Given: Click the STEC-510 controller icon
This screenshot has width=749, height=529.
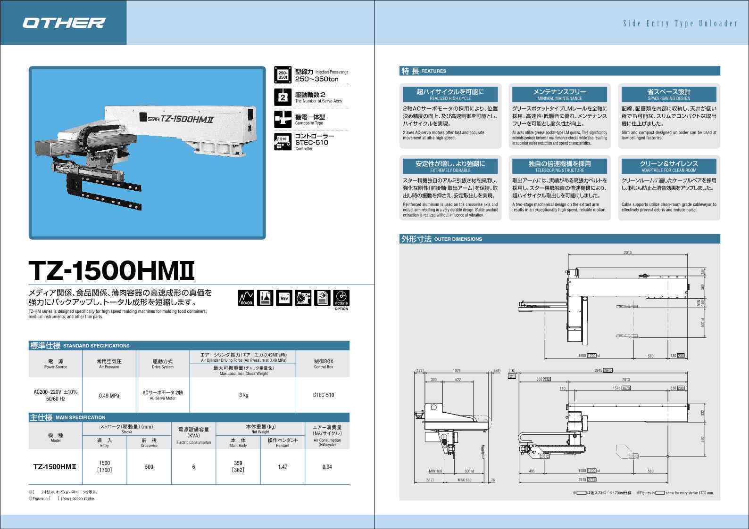Looking at the screenshot, I should 283,142.
